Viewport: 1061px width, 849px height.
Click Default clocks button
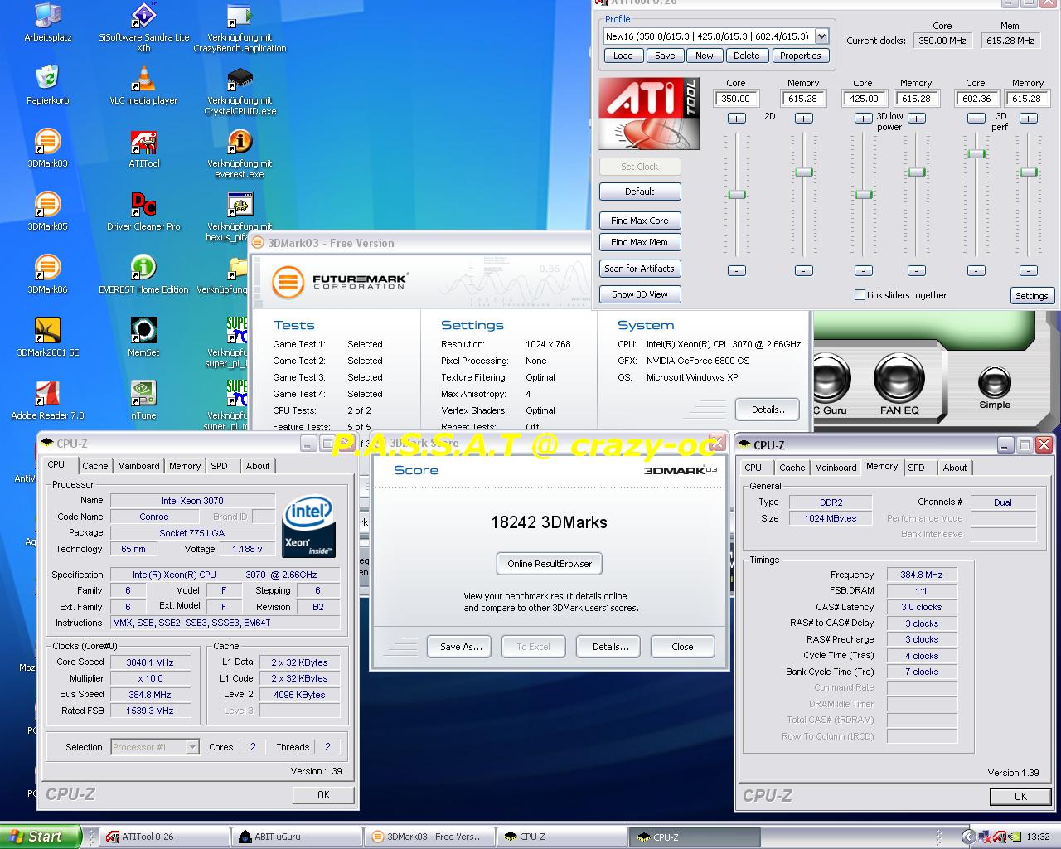click(x=640, y=192)
